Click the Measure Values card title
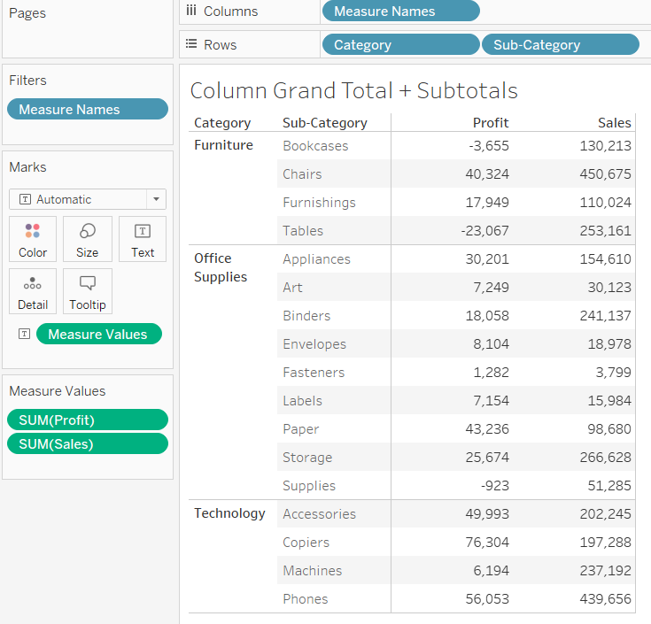651x624 pixels. [58, 391]
